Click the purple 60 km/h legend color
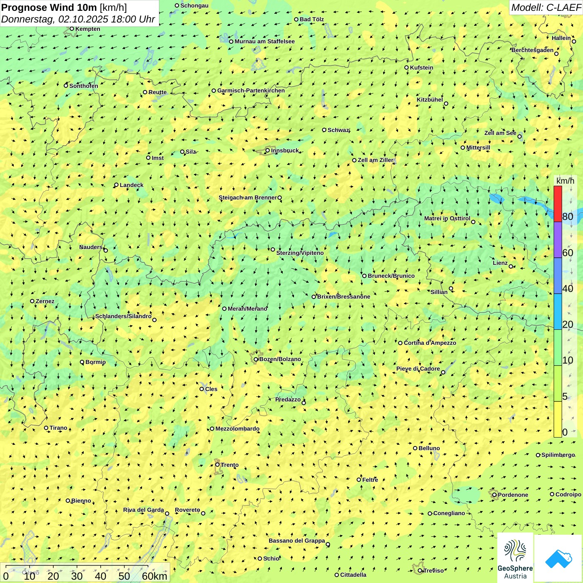Image resolution: width=583 pixels, height=583 pixels. 558,240
